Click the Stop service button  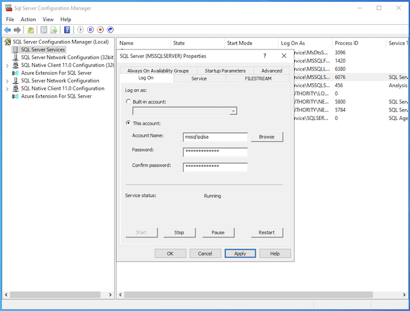pos(180,233)
